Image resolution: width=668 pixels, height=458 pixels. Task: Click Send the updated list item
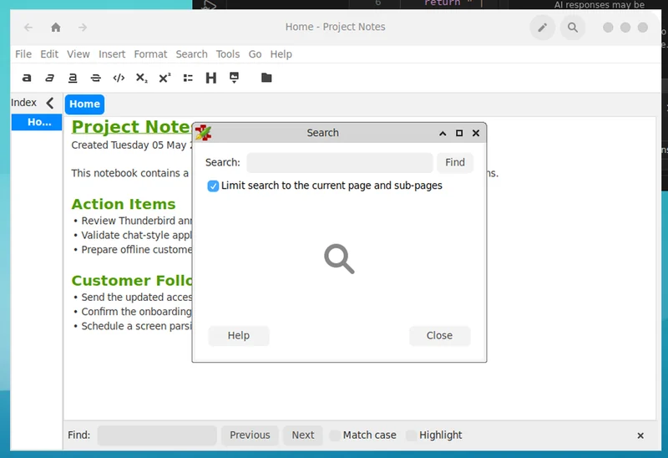137,298
